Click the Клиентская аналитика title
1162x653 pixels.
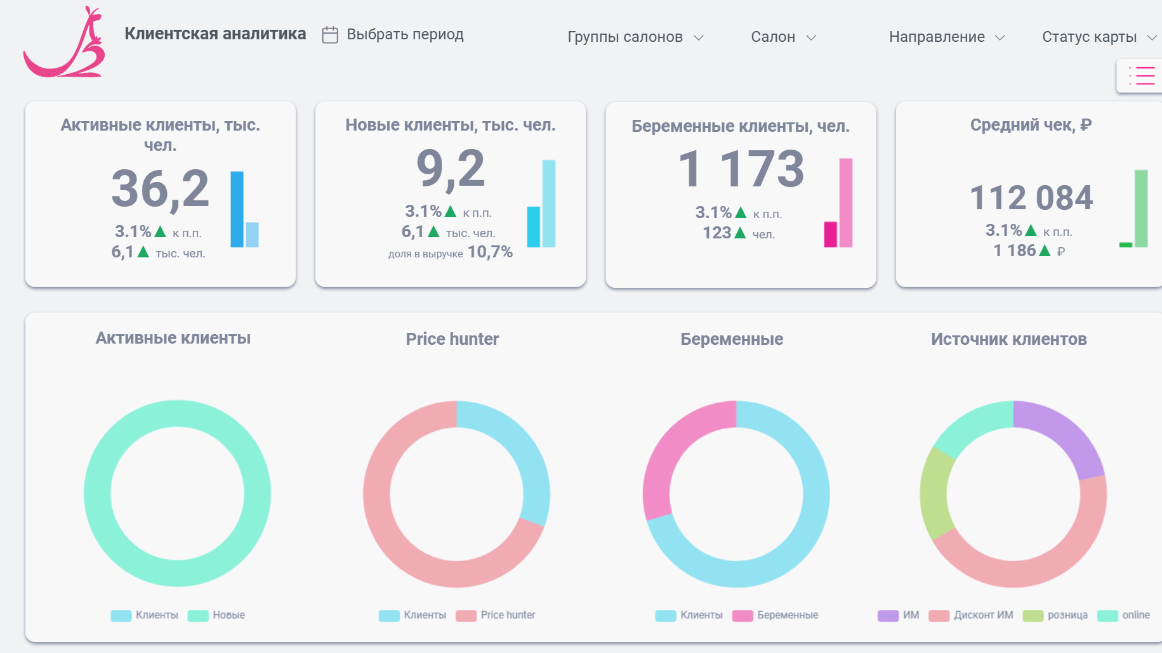pos(215,34)
